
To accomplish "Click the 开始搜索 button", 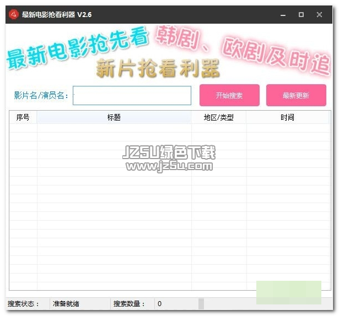I will 229,95.
